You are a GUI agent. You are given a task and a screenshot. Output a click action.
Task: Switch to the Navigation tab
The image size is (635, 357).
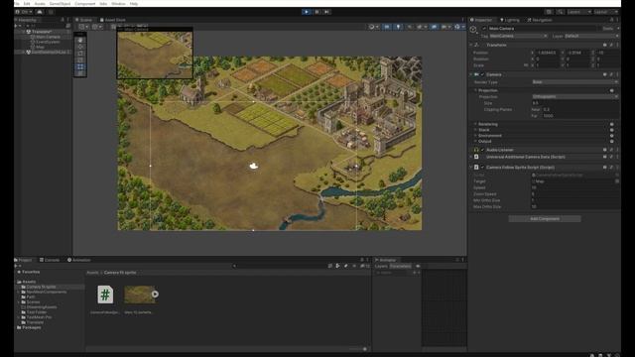(x=540, y=20)
